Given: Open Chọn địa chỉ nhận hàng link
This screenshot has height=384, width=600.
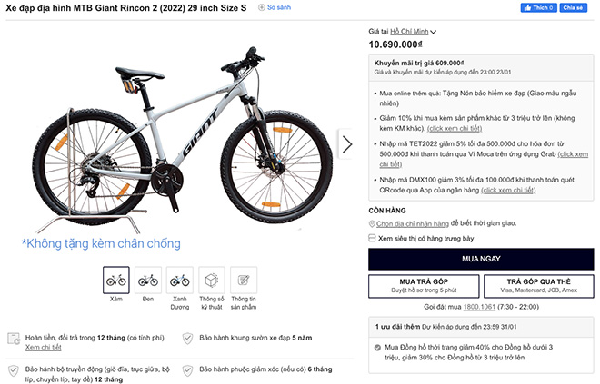Looking at the screenshot, I should click(414, 223).
